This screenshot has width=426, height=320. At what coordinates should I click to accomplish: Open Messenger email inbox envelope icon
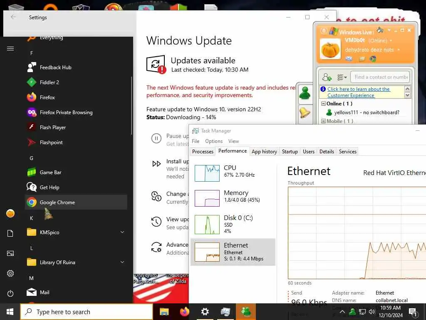pyautogui.click(x=349, y=59)
